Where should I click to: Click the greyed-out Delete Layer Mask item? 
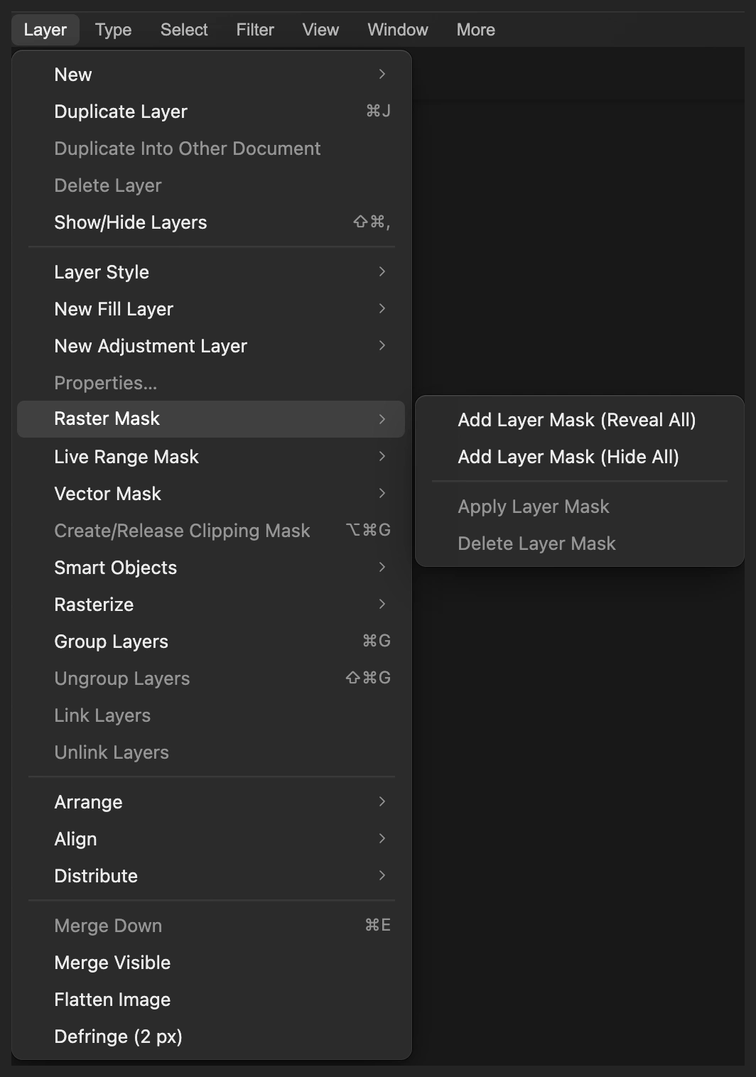point(580,543)
